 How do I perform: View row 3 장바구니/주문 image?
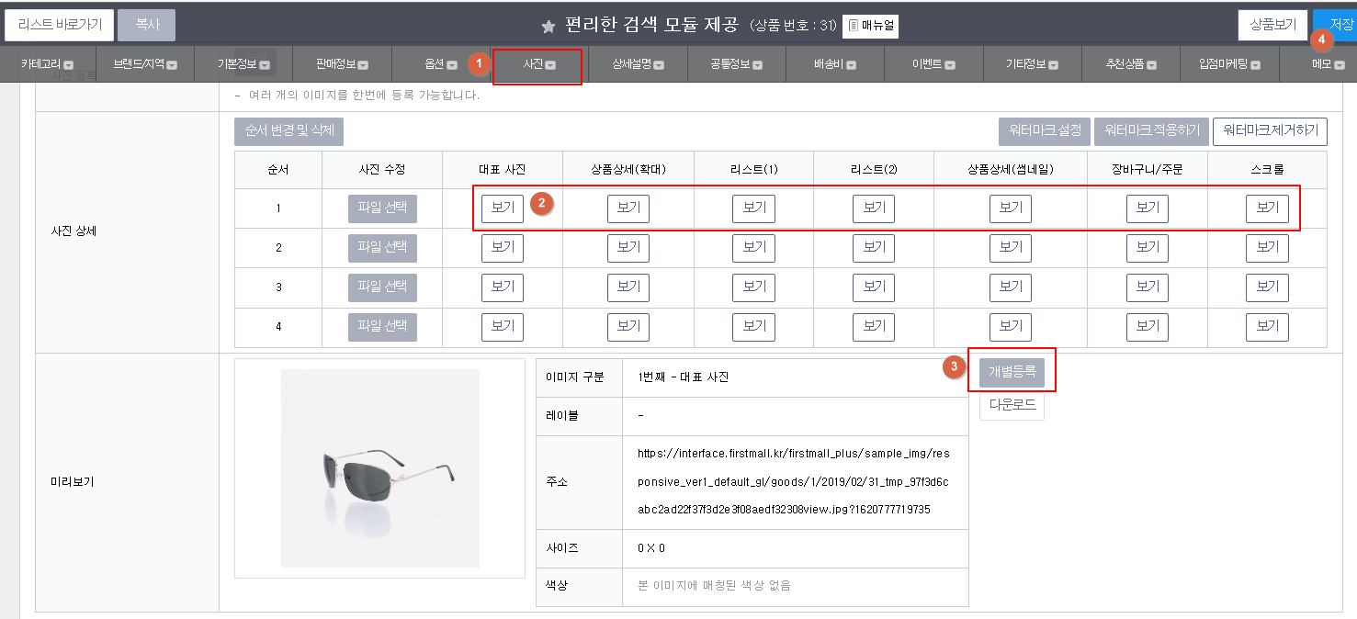1148,287
